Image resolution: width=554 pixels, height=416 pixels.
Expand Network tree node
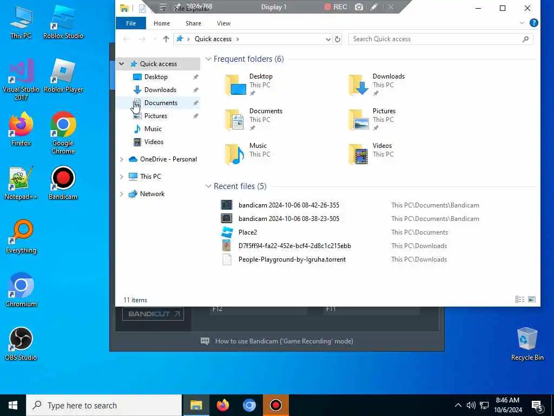[x=122, y=194]
